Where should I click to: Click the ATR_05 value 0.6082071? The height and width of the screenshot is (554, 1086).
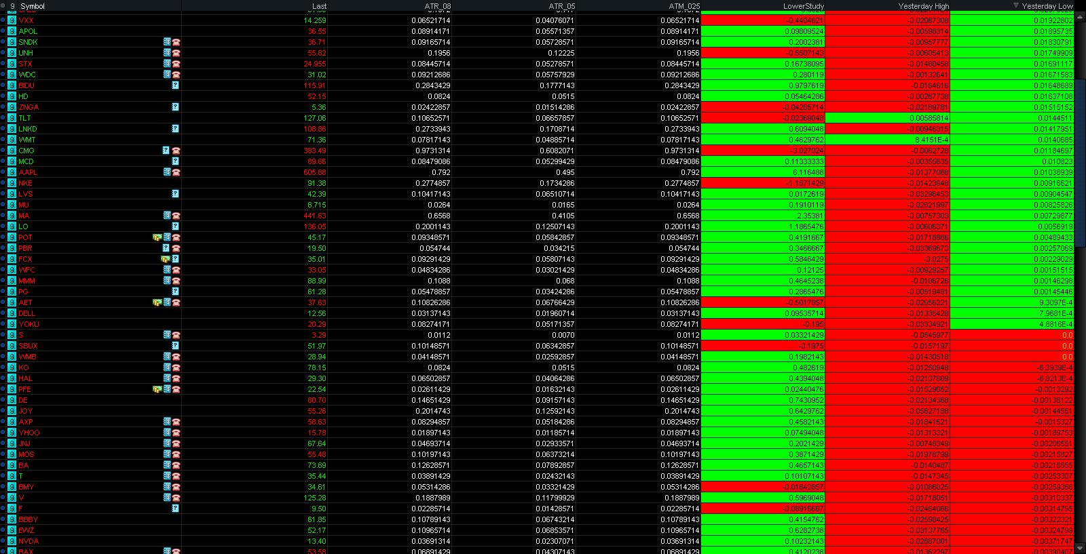(x=558, y=151)
